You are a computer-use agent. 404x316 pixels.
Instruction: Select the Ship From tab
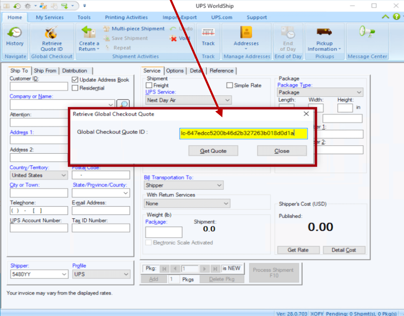(x=45, y=71)
